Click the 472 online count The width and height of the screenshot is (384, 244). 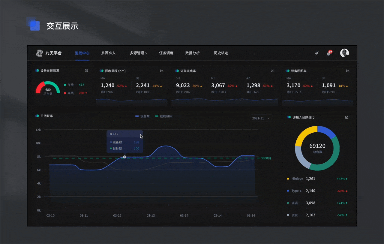[81, 85]
